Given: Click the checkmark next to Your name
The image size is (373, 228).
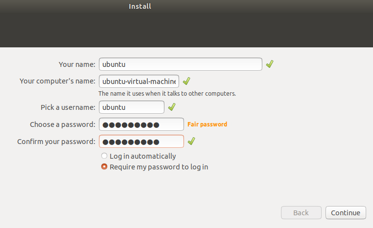Looking at the screenshot, I should [270, 64].
